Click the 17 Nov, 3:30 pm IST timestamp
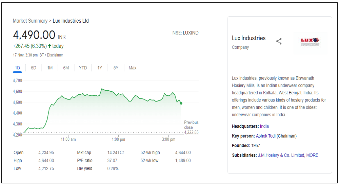Image resolution: width=339 pixels, height=186 pixels. click(28, 55)
